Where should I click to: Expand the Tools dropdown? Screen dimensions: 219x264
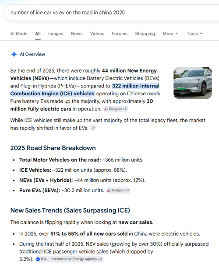pyautogui.click(x=194, y=34)
